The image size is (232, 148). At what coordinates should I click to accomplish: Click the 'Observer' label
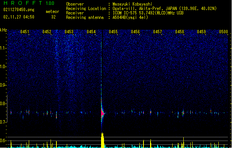point(75,4)
